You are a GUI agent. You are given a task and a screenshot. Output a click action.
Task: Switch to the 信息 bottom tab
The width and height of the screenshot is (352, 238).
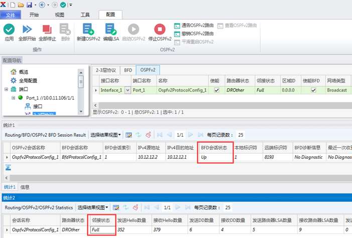[x=25, y=187]
